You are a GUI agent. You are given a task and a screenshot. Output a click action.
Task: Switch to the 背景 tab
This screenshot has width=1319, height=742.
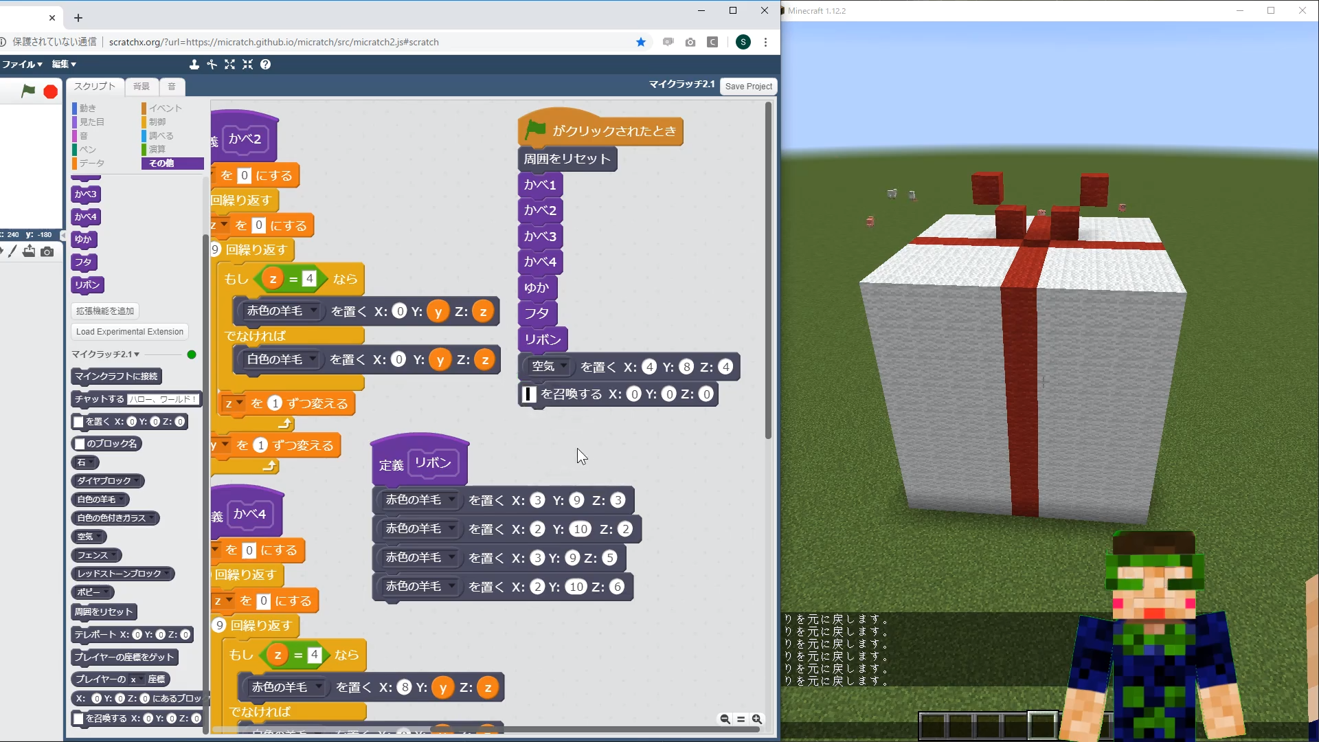click(x=142, y=87)
